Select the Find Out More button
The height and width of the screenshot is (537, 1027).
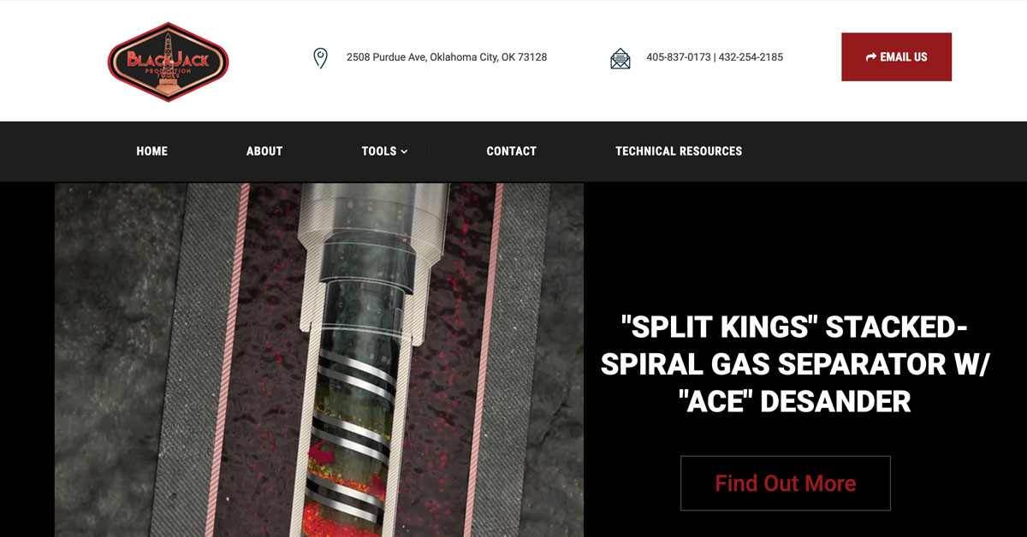(x=786, y=483)
